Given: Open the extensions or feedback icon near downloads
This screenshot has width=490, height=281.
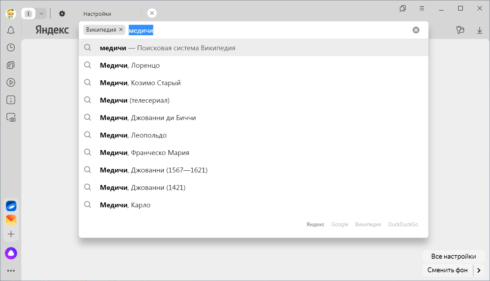Looking at the screenshot, I should click(x=460, y=30).
